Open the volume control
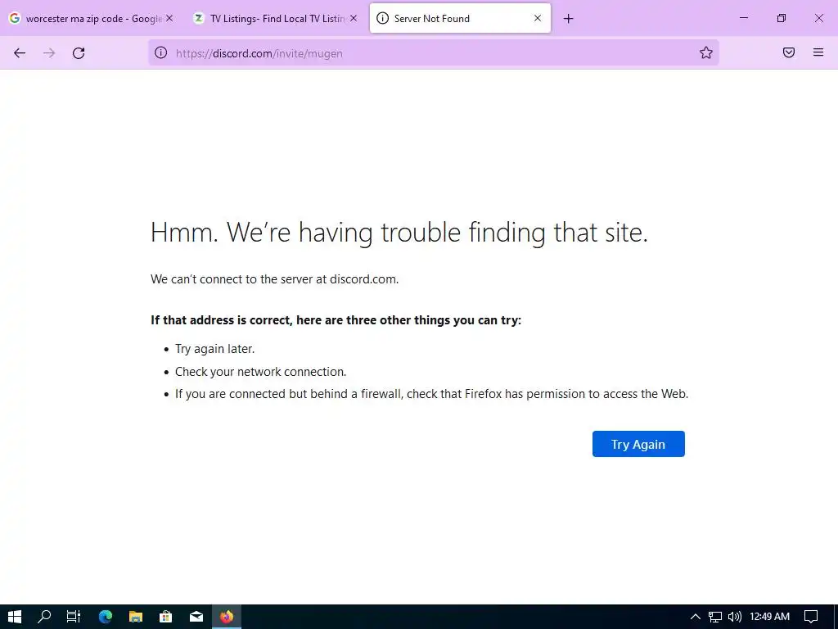 [735, 617]
